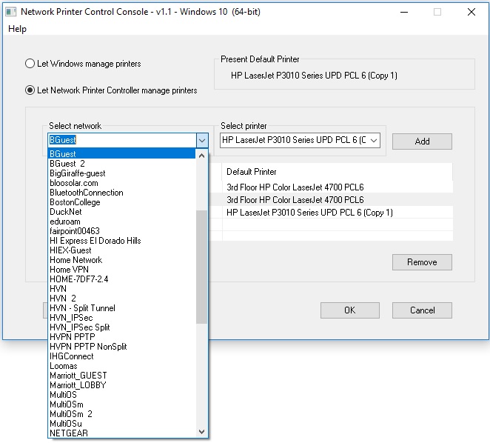Pick HVN_IPSec Split entry
Screen dimensions: 490x443
click(x=122, y=327)
